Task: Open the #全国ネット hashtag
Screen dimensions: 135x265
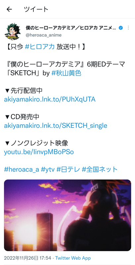Action: pos(100,169)
